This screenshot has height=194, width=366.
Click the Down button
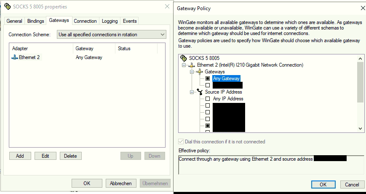[155, 156]
